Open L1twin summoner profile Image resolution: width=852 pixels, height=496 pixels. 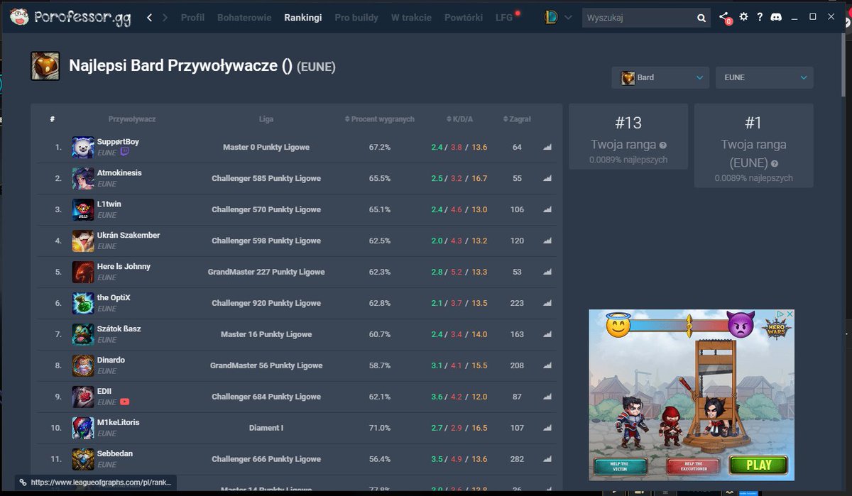coord(109,204)
